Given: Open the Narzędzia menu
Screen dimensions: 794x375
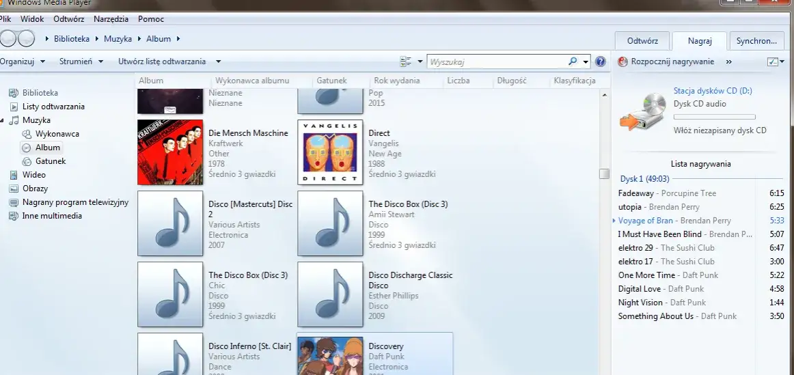Looking at the screenshot, I should coord(111,19).
